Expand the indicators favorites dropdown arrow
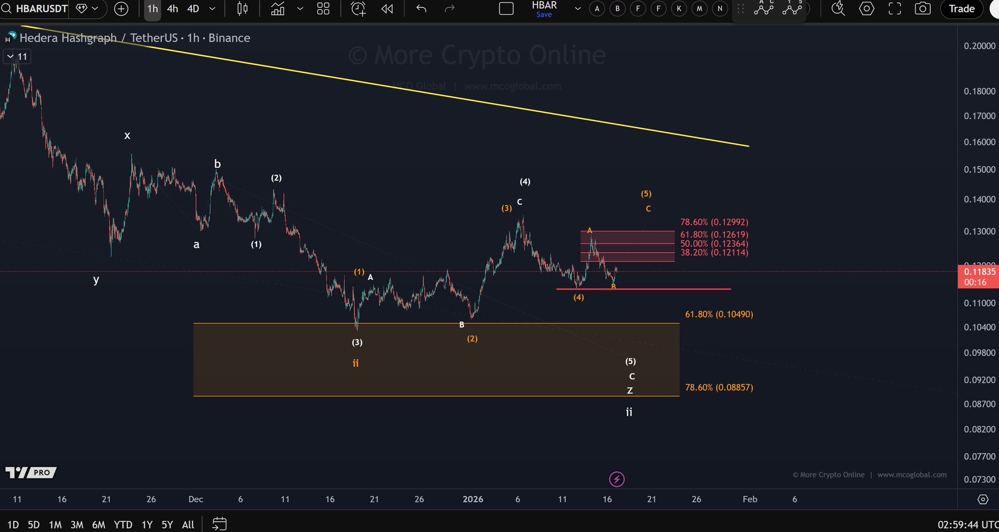999x532 pixels. tap(300, 9)
